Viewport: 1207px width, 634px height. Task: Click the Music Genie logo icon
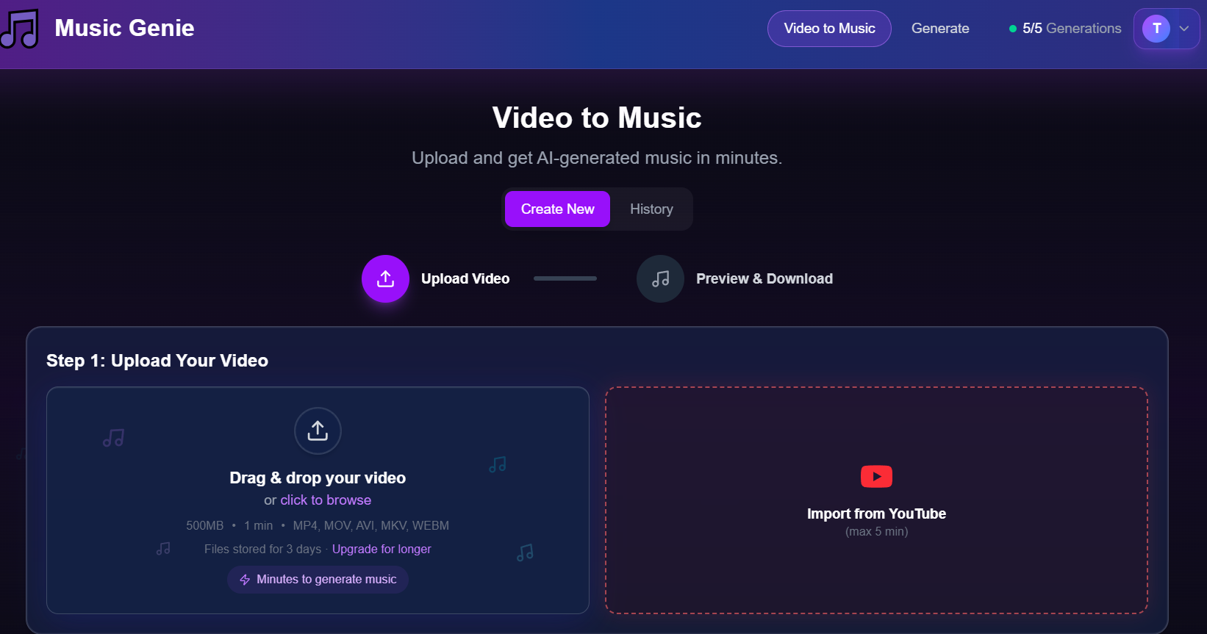tap(19, 29)
